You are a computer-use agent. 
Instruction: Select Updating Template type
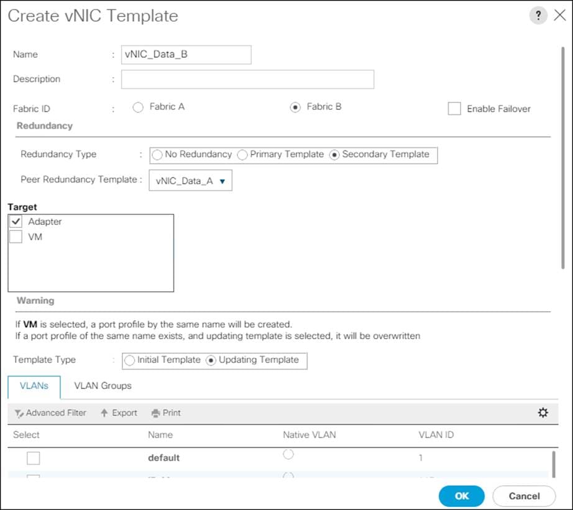tap(211, 360)
